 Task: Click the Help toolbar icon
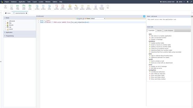(x=108, y=7)
